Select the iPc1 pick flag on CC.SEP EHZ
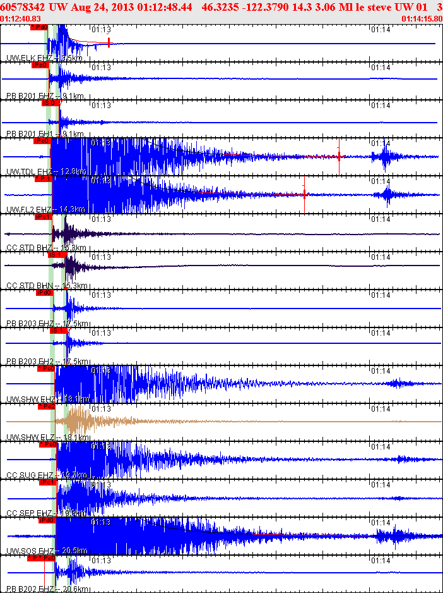This screenshot has height=593, width=443. pos(48,482)
